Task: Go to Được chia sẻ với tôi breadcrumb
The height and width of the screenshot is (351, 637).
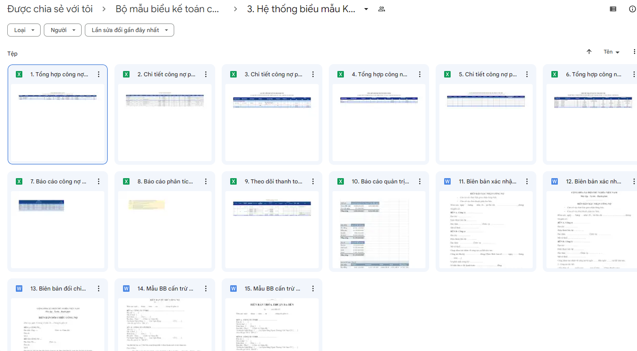Action: [50, 9]
